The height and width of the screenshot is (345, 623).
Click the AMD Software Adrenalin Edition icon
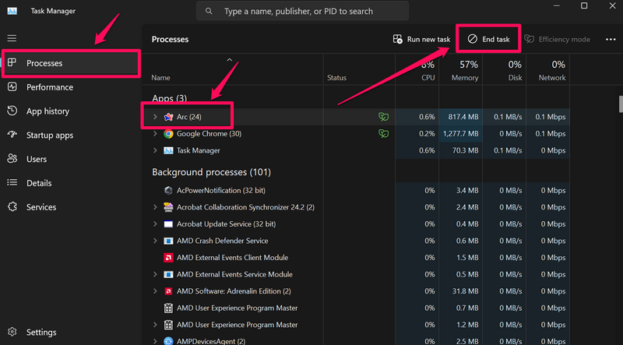pyautogui.click(x=168, y=291)
